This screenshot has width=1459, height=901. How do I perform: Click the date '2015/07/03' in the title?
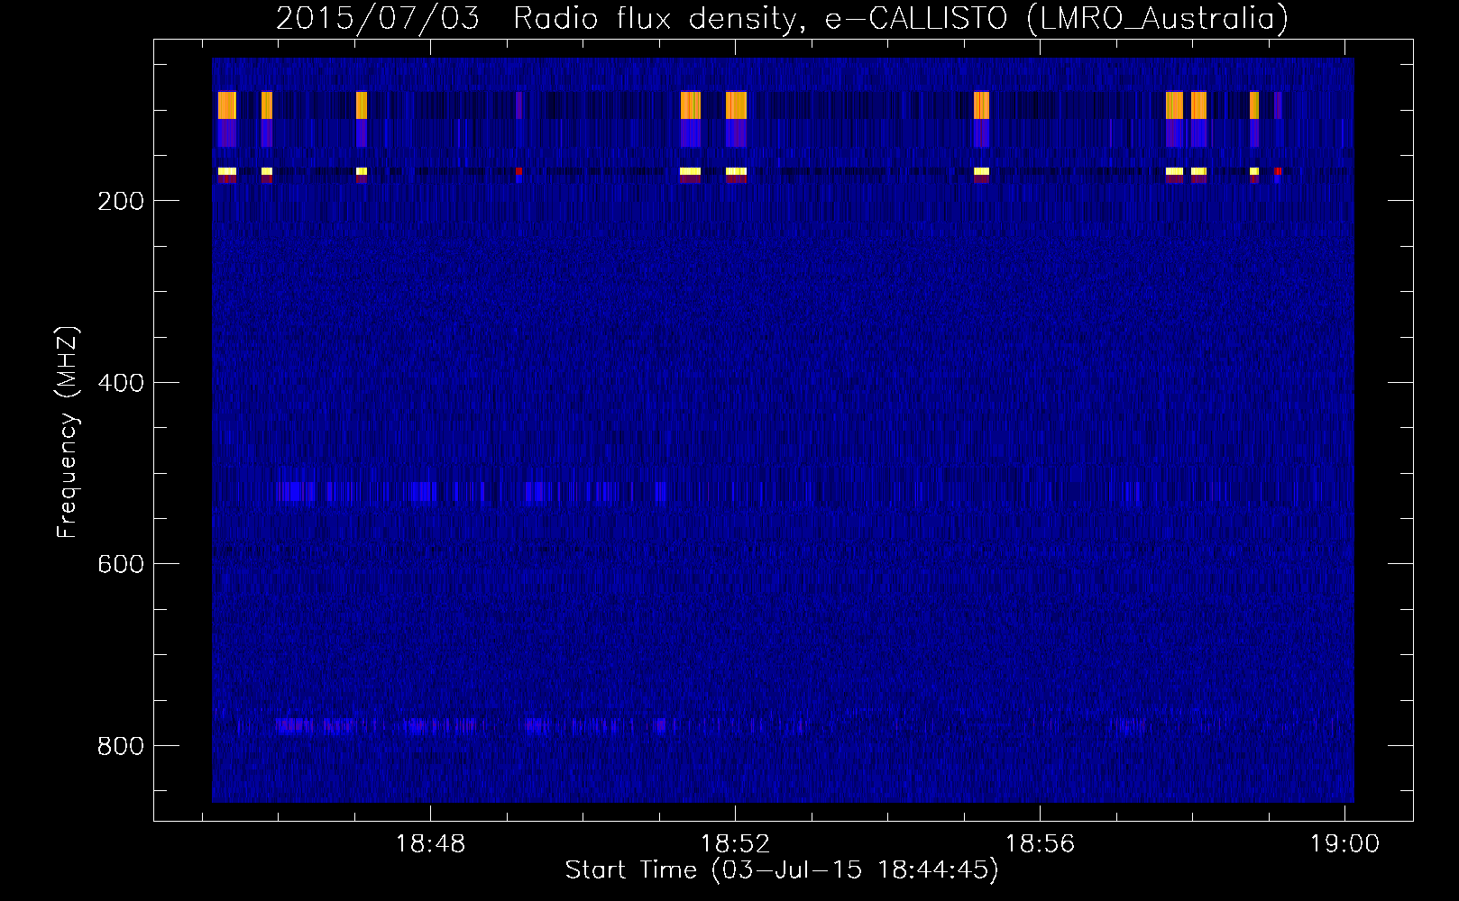pos(378,18)
